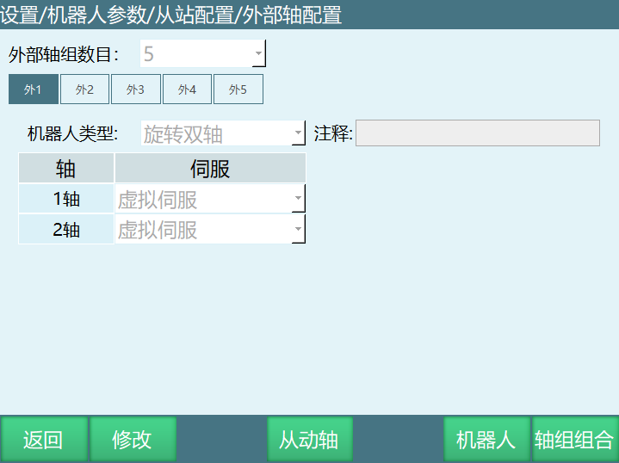Open 轴组组合 from the bottom bar
619x463 pixels.
(x=574, y=440)
